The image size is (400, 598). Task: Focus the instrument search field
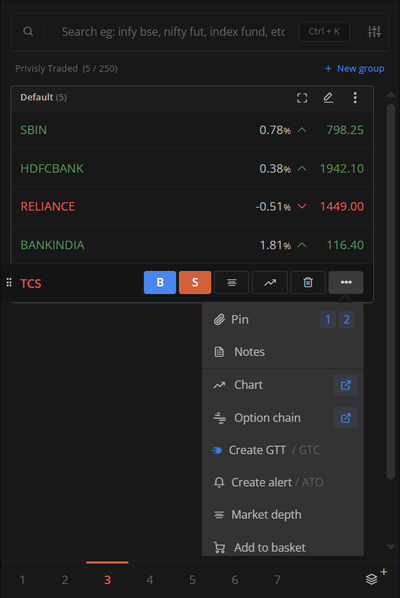pyautogui.click(x=173, y=32)
